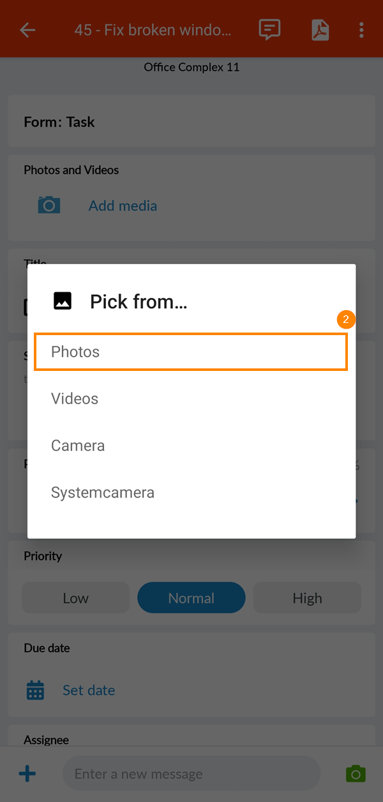Choose Photos from the Pick from menu
Screen dimensions: 383x802
click(75, 352)
